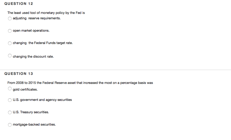Select 'adjusting reserve requirements' radio button

[x=10, y=19]
